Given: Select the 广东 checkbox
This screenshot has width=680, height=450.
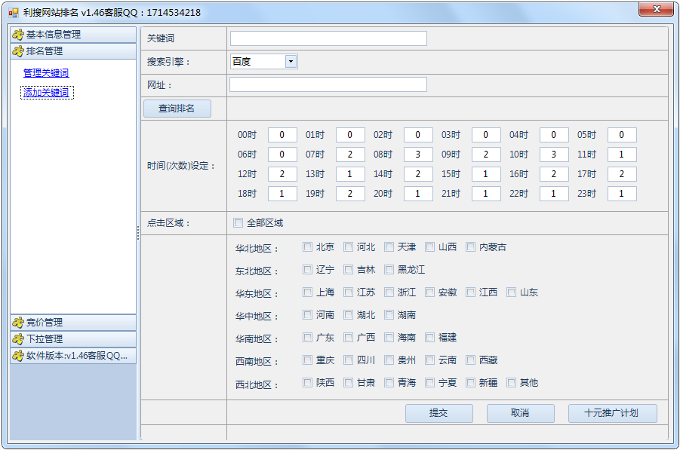Looking at the screenshot, I should point(307,338).
